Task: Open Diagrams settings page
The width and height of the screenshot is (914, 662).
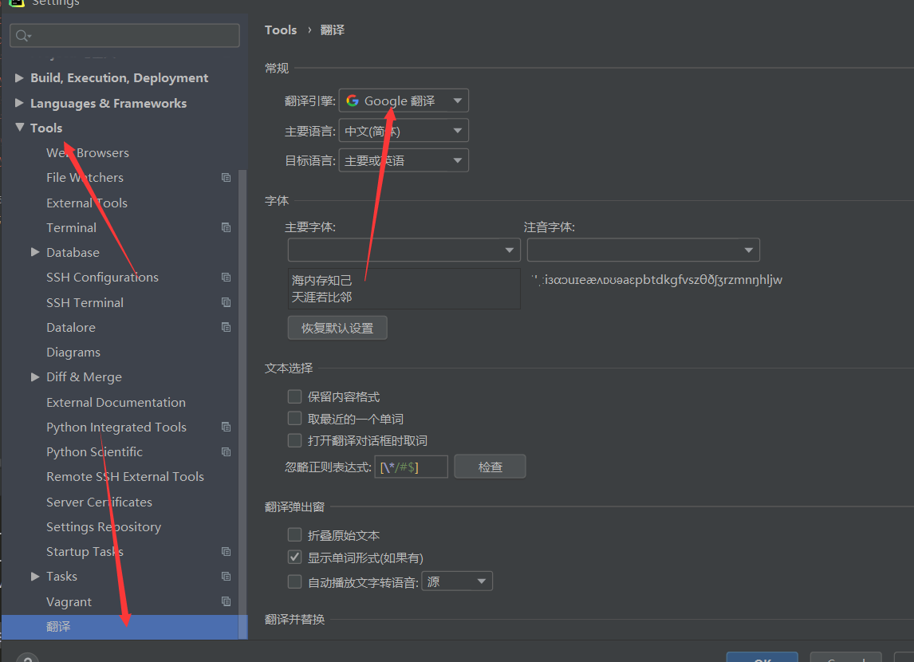Action: point(73,353)
